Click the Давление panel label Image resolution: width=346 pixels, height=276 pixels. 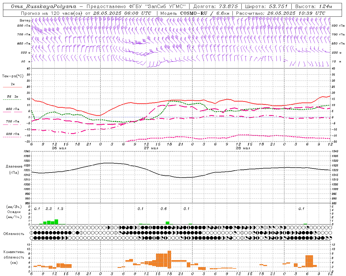(x=14, y=167)
